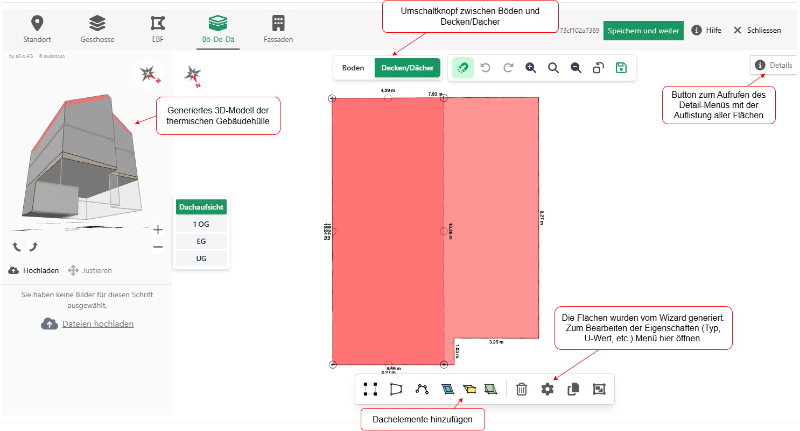This screenshot has height=431, width=800.
Task: Open the Fassaden tab
Action: coord(278,30)
